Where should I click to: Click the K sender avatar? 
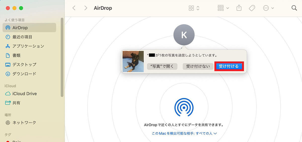pos(184,35)
